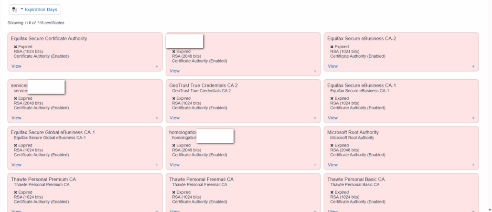Open View link for GeoTrust True Credentials CA 2
The width and height of the screenshot is (492, 212).
point(174,118)
